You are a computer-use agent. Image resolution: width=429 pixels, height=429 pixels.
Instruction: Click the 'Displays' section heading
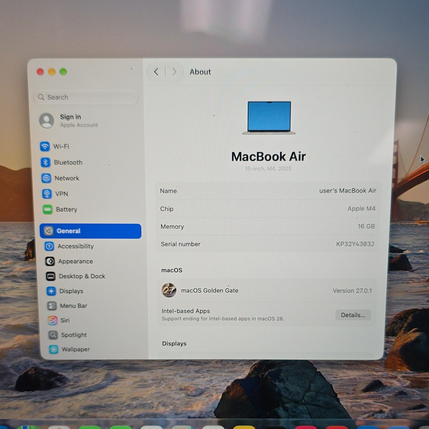pyautogui.click(x=174, y=343)
